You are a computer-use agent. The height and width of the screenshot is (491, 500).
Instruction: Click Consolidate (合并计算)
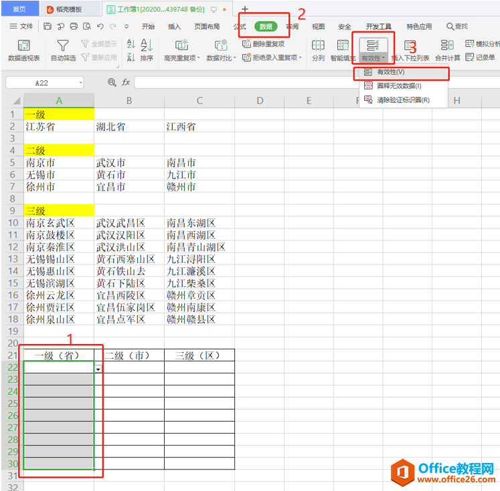pos(447,50)
